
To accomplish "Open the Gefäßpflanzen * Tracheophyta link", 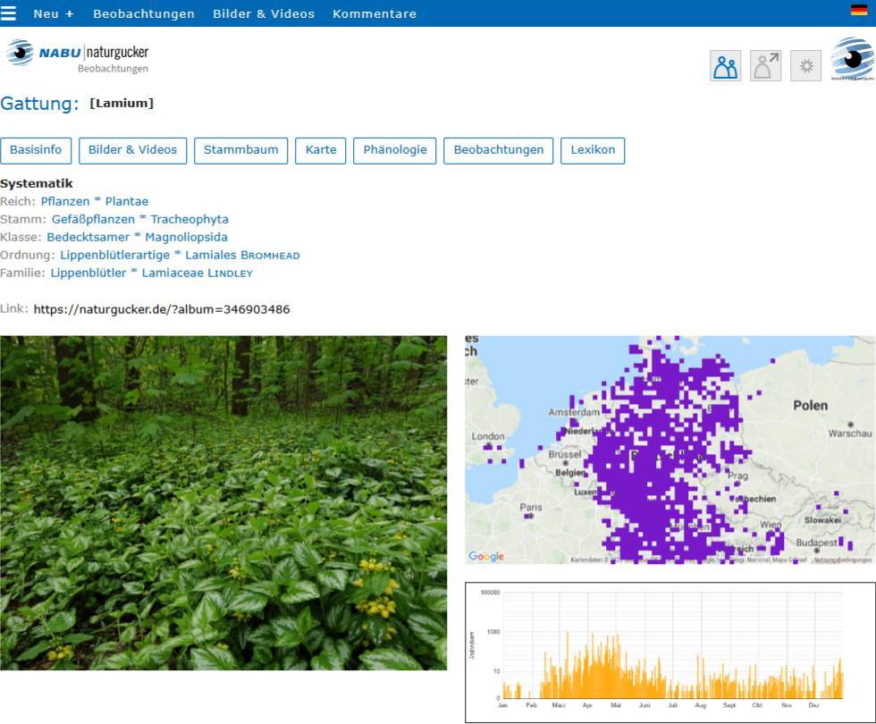I will click(x=140, y=219).
